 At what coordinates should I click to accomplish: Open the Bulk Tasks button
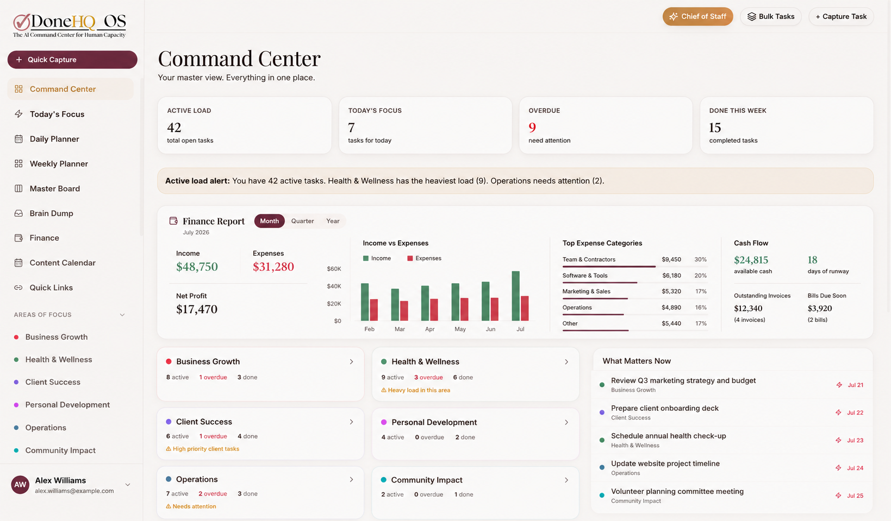point(770,16)
